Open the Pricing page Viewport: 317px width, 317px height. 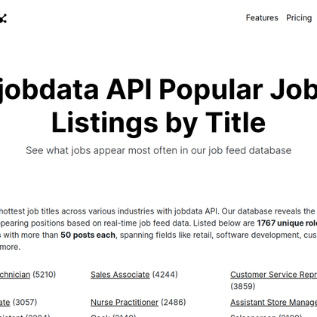point(299,18)
